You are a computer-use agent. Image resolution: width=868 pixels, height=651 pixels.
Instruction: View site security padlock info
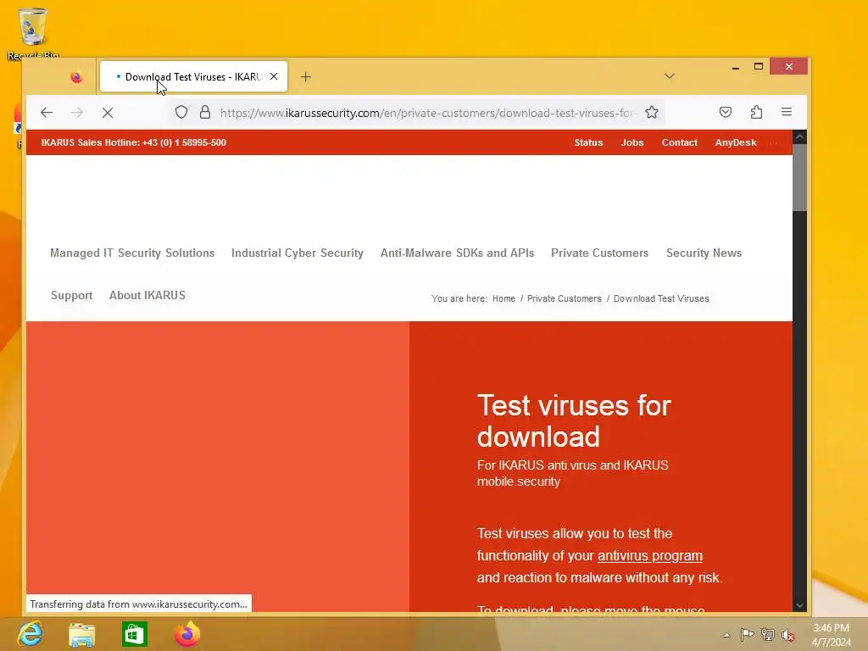[x=205, y=113]
